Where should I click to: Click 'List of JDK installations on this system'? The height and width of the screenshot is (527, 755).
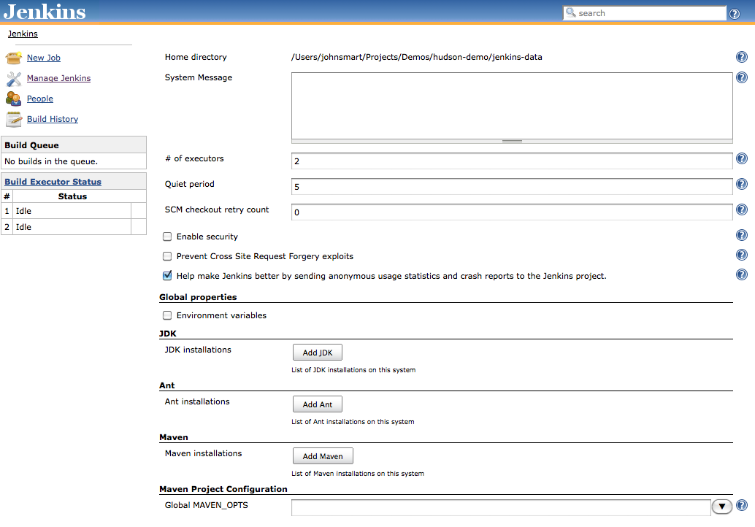353,370
